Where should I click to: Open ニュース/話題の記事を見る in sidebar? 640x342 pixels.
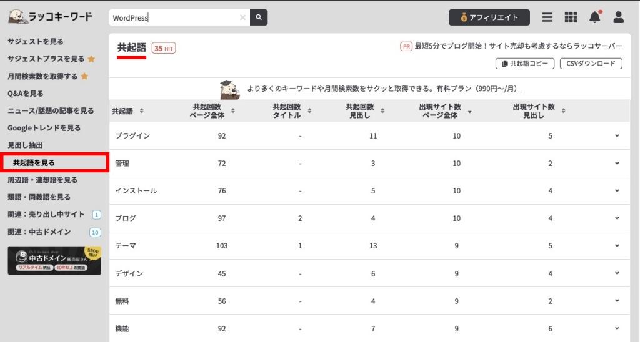coord(51,111)
